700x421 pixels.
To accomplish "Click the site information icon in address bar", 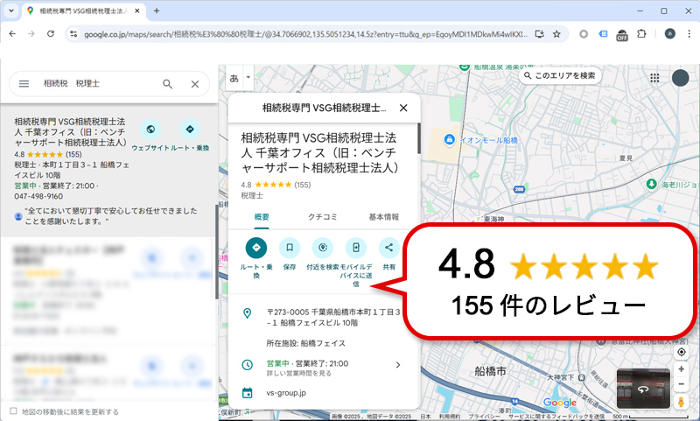I will pos(73,34).
